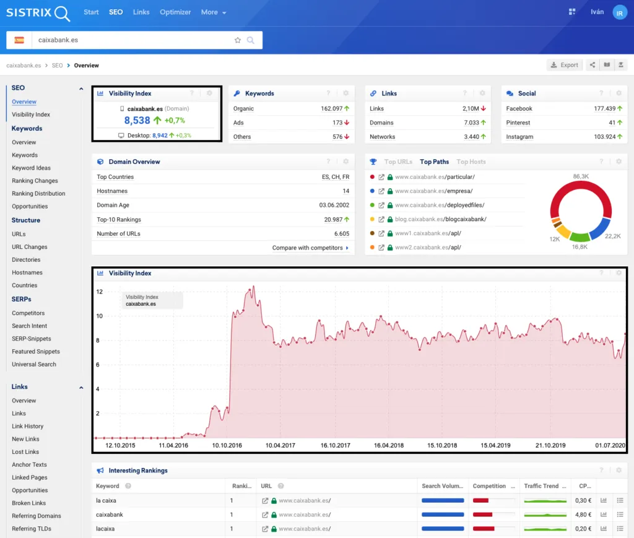Open external link icon for /blogcaixabank/ path
Viewport: 634px width, 538px height.
click(381, 220)
